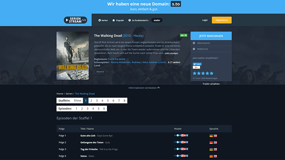Go to Serien in the breadcrumb
The height and width of the screenshot is (160, 285).
69,94
